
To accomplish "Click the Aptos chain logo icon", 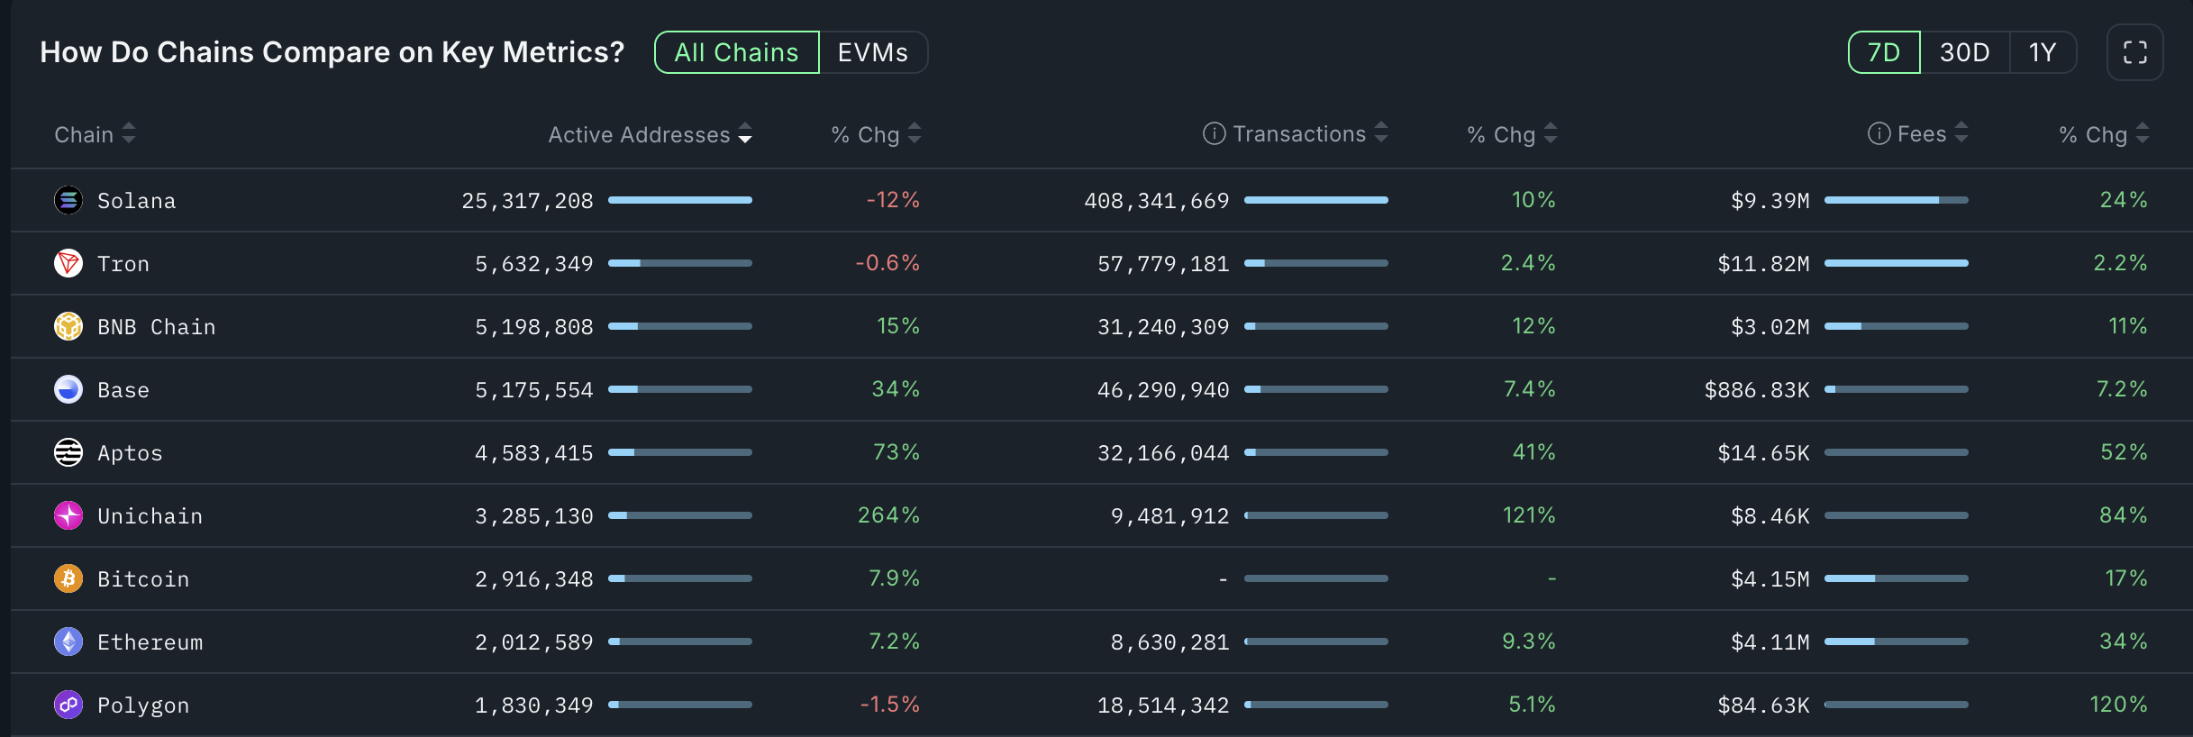I will 68,452.
